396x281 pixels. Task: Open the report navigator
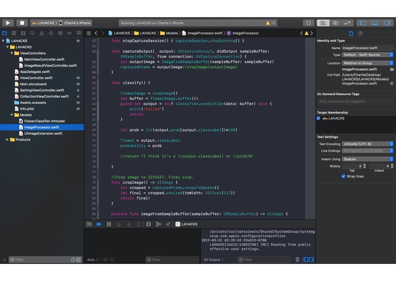coord(79,33)
